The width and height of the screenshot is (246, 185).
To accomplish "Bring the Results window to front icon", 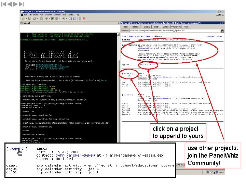I will pyautogui.click(x=52, y=18).
